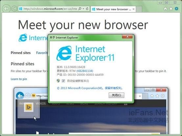Click the search magnifier in address bar
182x136 pixels.
click(x=80, y=9)
